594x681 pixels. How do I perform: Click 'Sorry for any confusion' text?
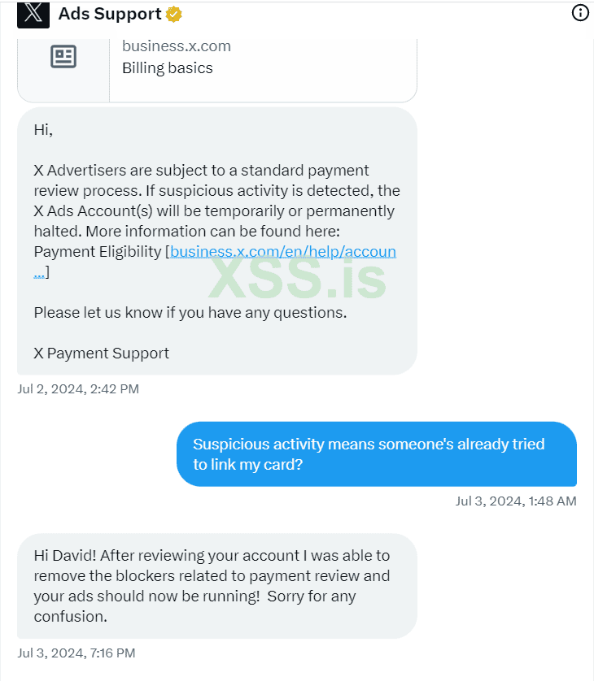tap(194, 606)
